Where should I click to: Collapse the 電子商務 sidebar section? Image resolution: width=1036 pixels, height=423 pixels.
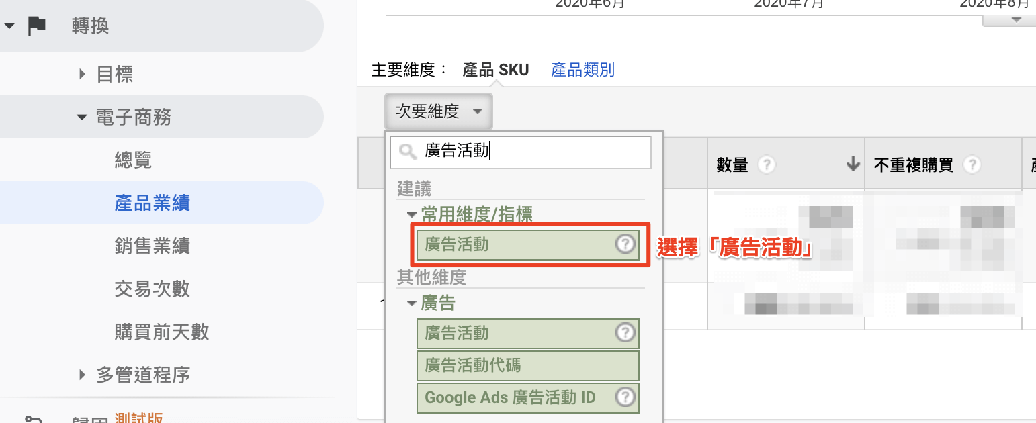83,117
